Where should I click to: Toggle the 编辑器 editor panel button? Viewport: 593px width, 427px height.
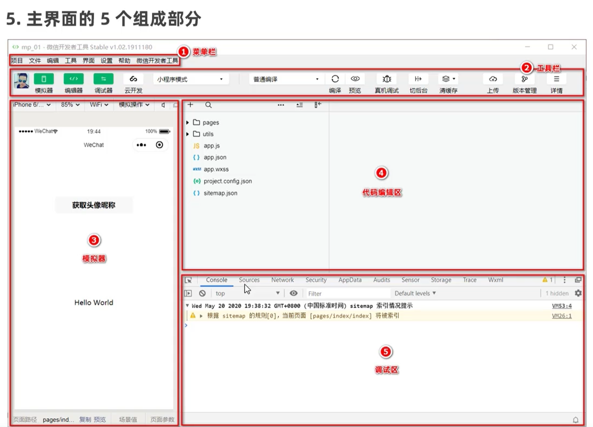coord(73,79)
